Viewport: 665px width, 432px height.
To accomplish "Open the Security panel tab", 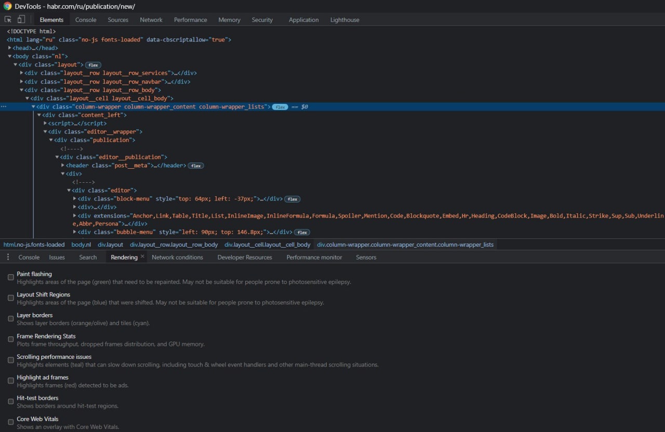I will (x=262, y=20).
